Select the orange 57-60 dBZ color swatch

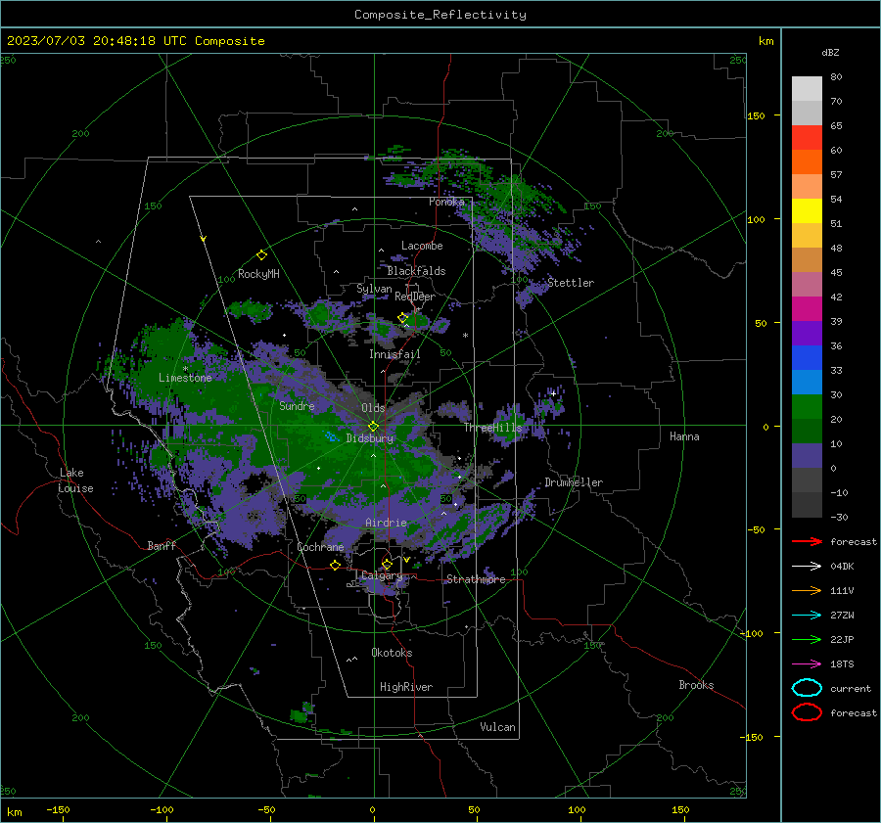tap(807, 162)
